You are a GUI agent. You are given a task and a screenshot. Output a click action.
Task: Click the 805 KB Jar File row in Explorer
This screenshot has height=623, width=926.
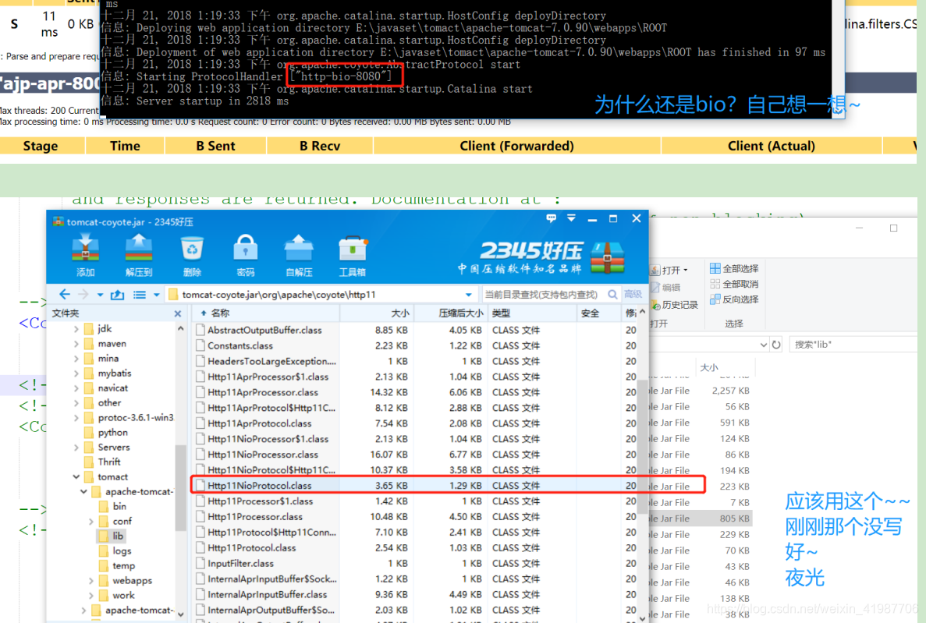701,519
